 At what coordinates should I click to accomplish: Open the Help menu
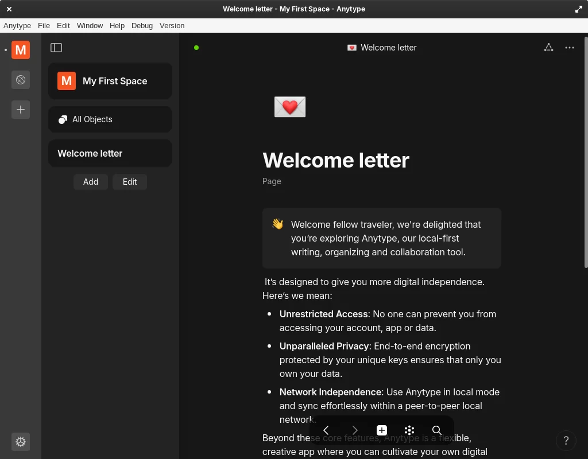click(x=117, y=25)
